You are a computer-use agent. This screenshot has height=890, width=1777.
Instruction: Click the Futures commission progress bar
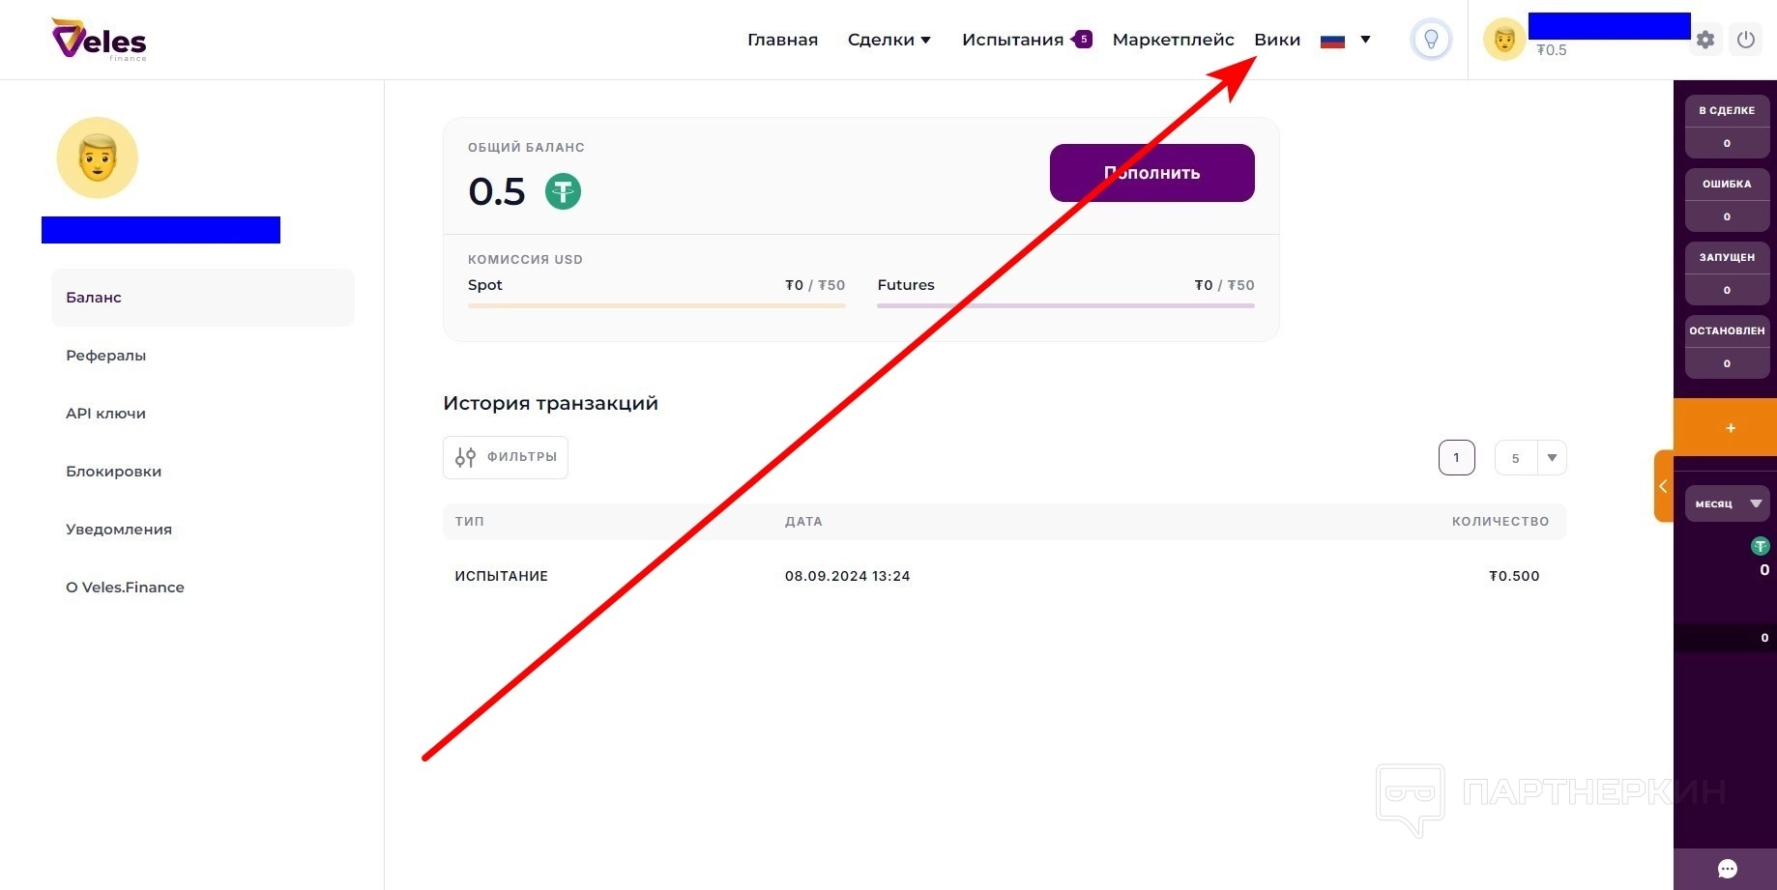coord(1065,305)
